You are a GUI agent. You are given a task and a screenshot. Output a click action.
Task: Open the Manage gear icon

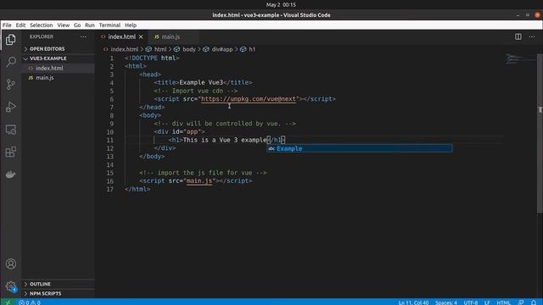(x=11, y=286)
